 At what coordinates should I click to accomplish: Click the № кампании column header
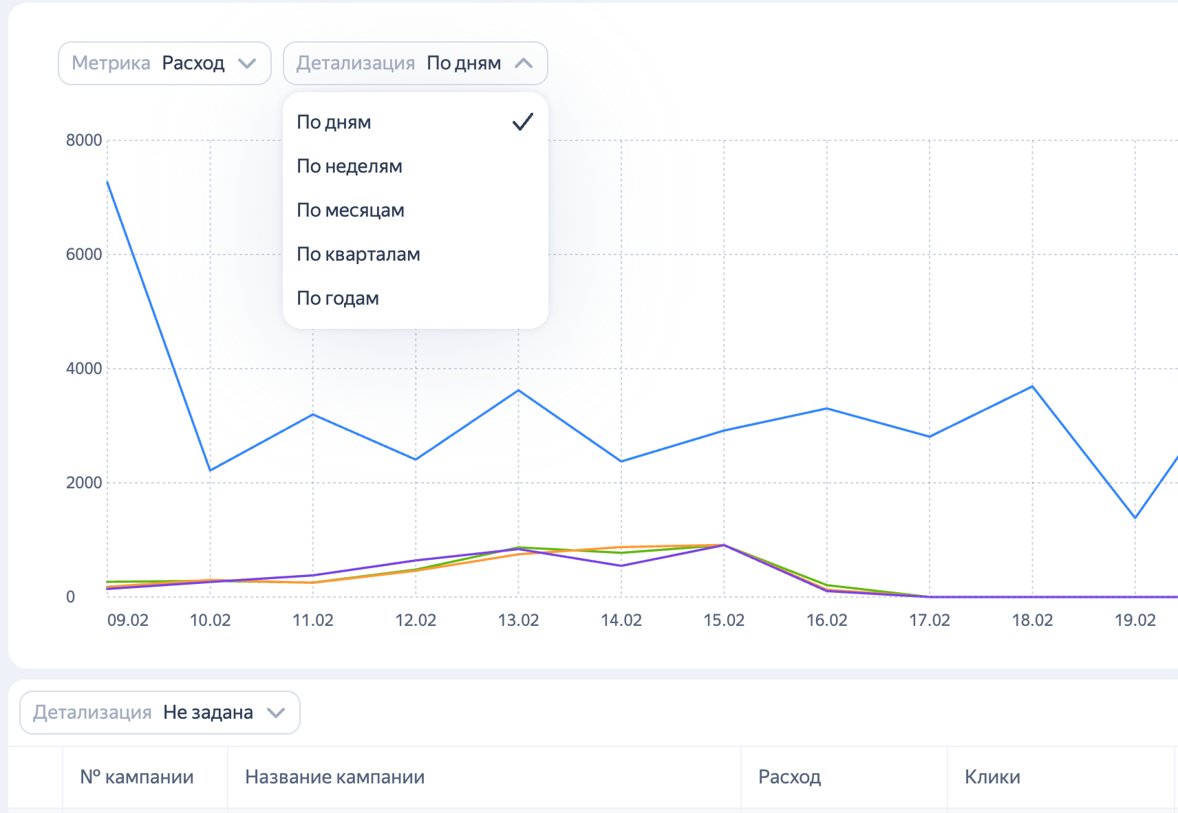[137, 777]
